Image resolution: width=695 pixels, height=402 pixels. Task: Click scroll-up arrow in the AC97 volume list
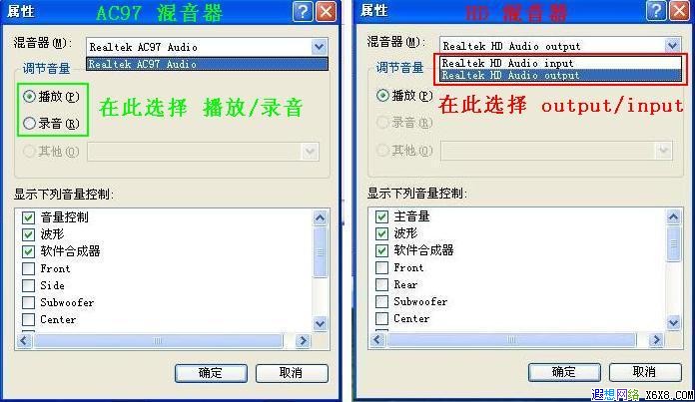click(x=320, y=217)
